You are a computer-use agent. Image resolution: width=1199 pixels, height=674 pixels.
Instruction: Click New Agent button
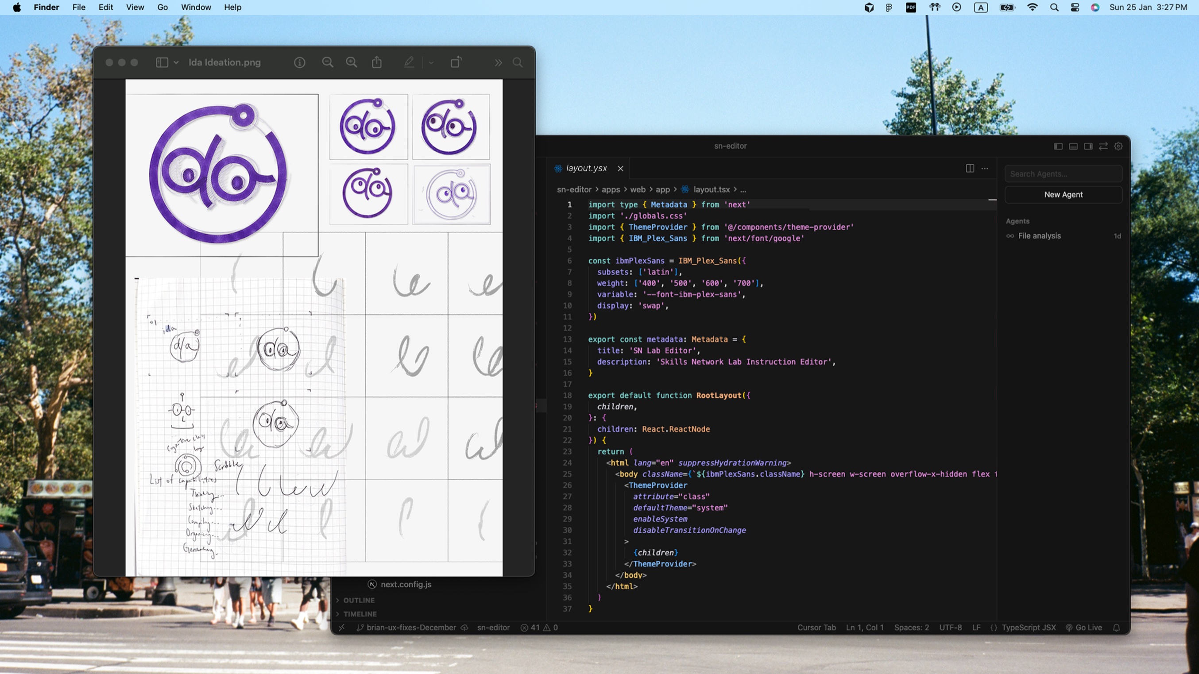coord(1063,194)
